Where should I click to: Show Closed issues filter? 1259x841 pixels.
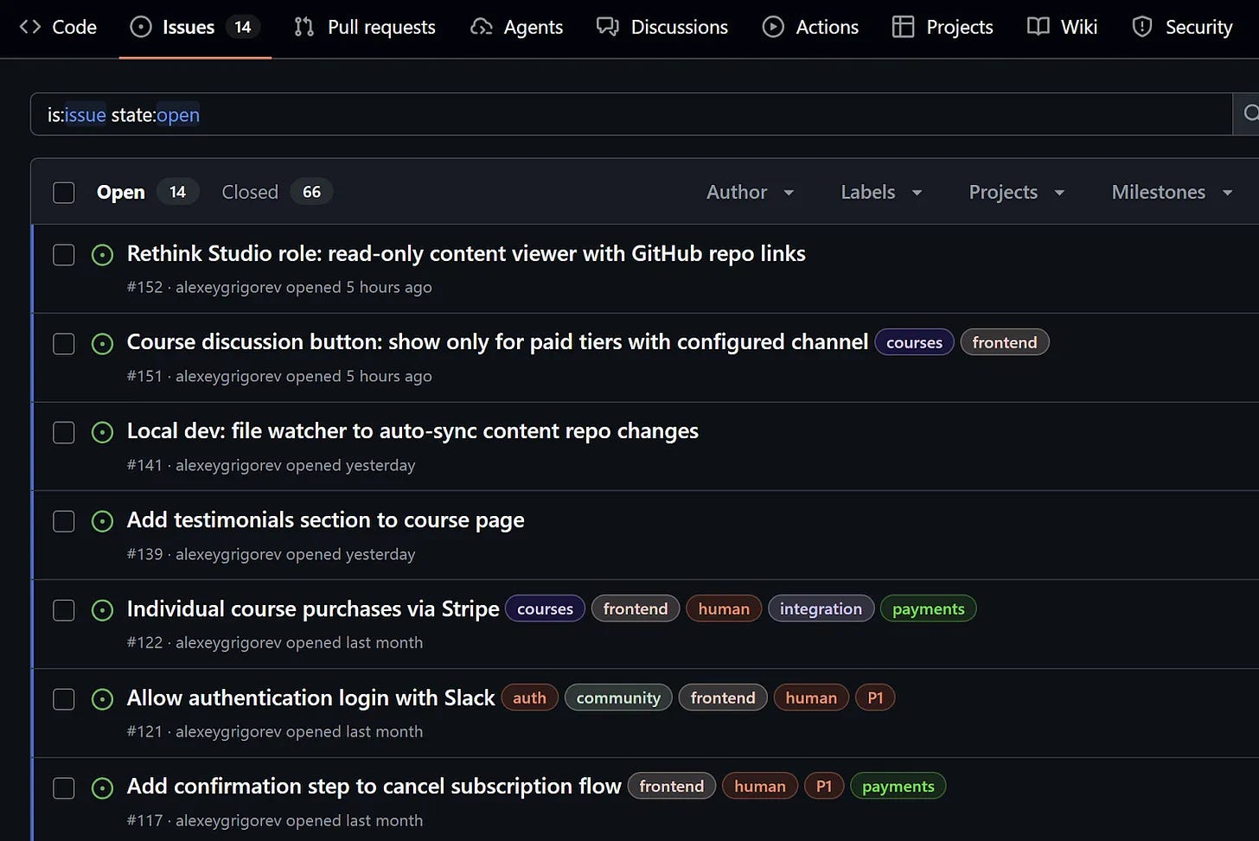(x=277, y=192)
